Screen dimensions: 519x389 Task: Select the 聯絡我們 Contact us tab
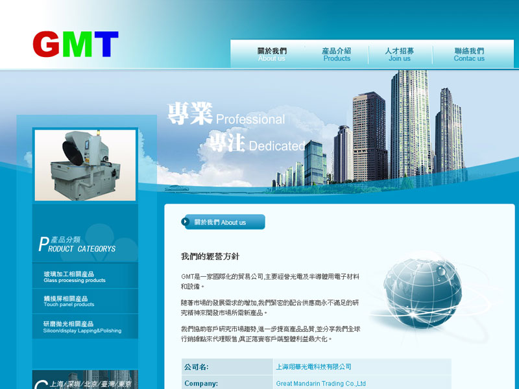point(468,53)
